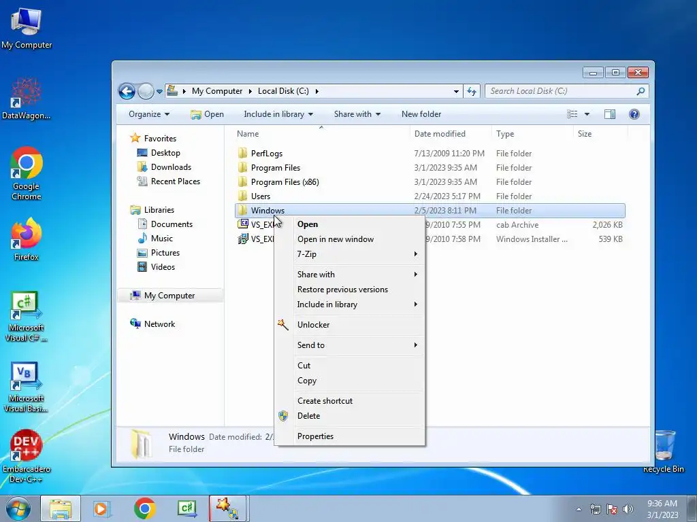
Task: Click the Explorer Back arrow button
Action: (x=127, y=92)
